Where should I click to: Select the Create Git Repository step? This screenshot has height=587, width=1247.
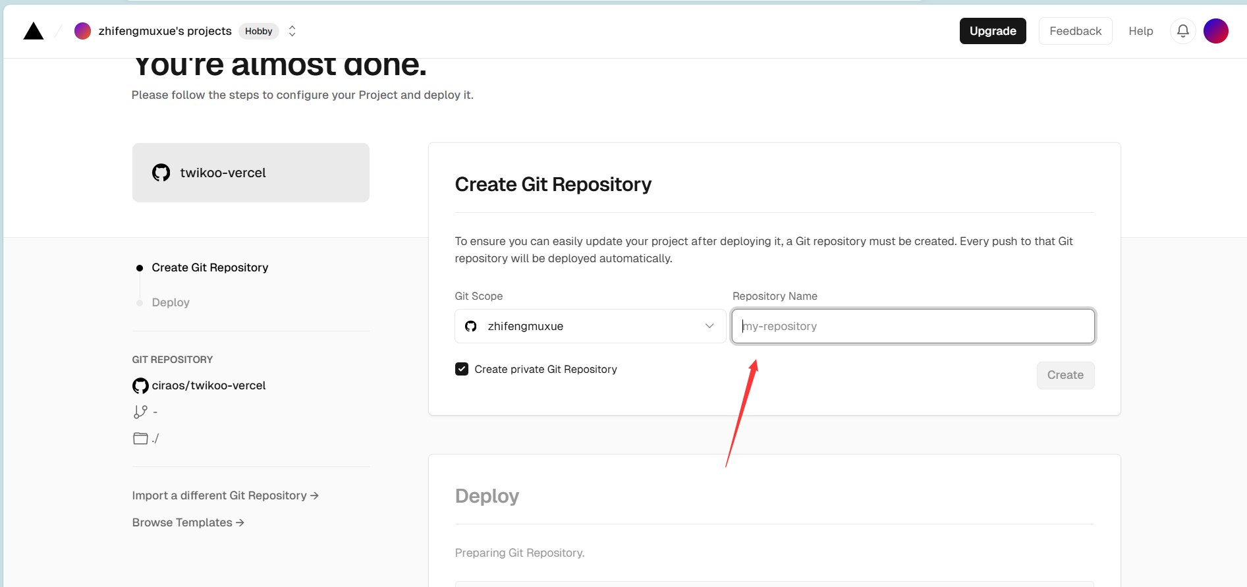pyautogui.click(x=210, y=267)
